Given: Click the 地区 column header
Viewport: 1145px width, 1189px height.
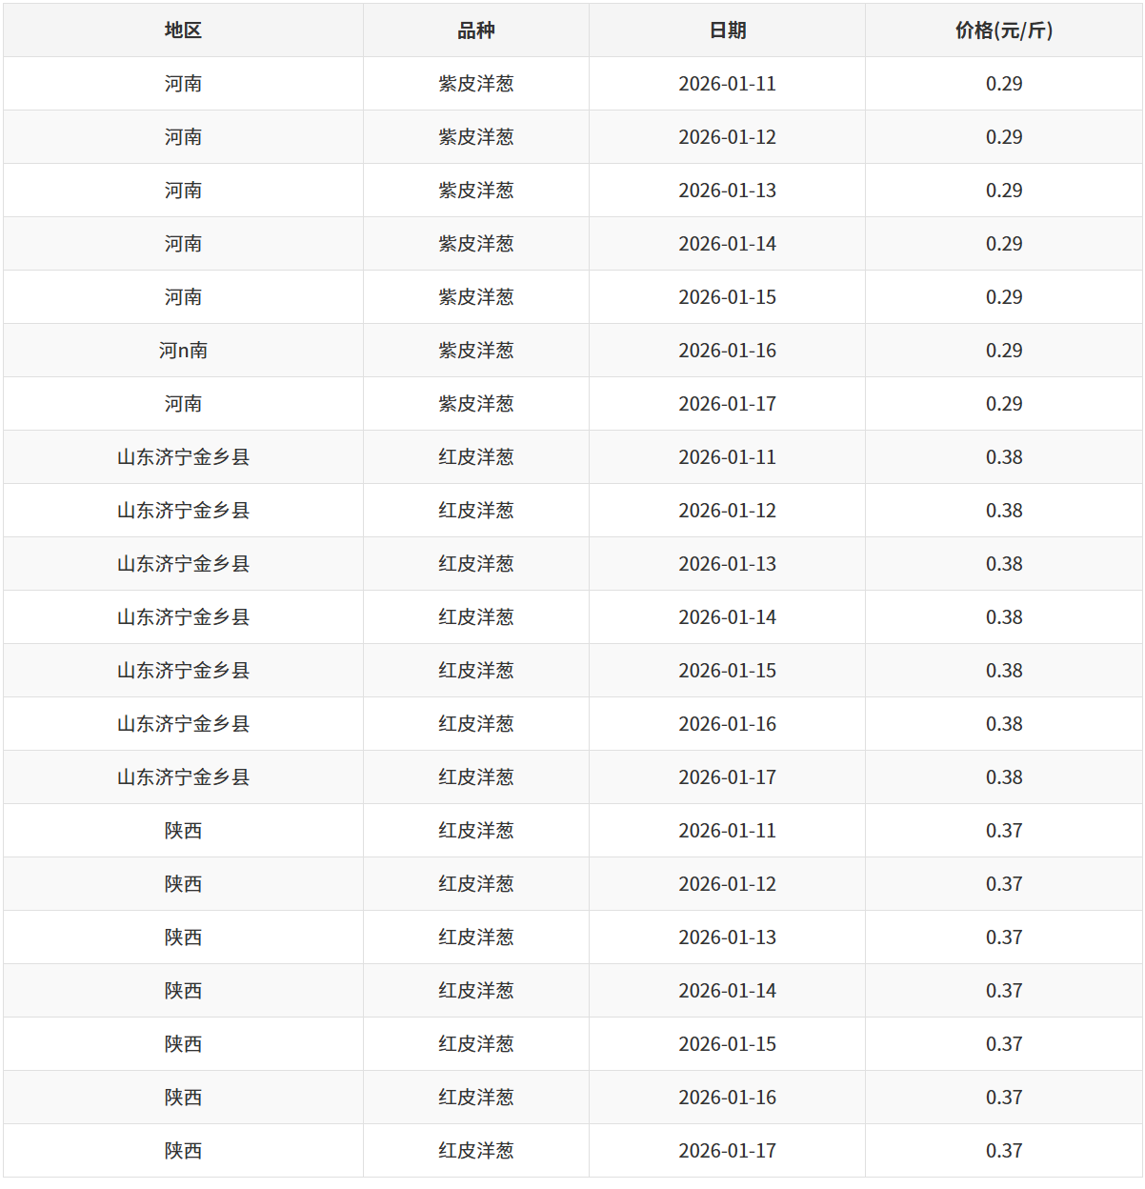Looking at the screenshot, I should [x=183, y=30].
